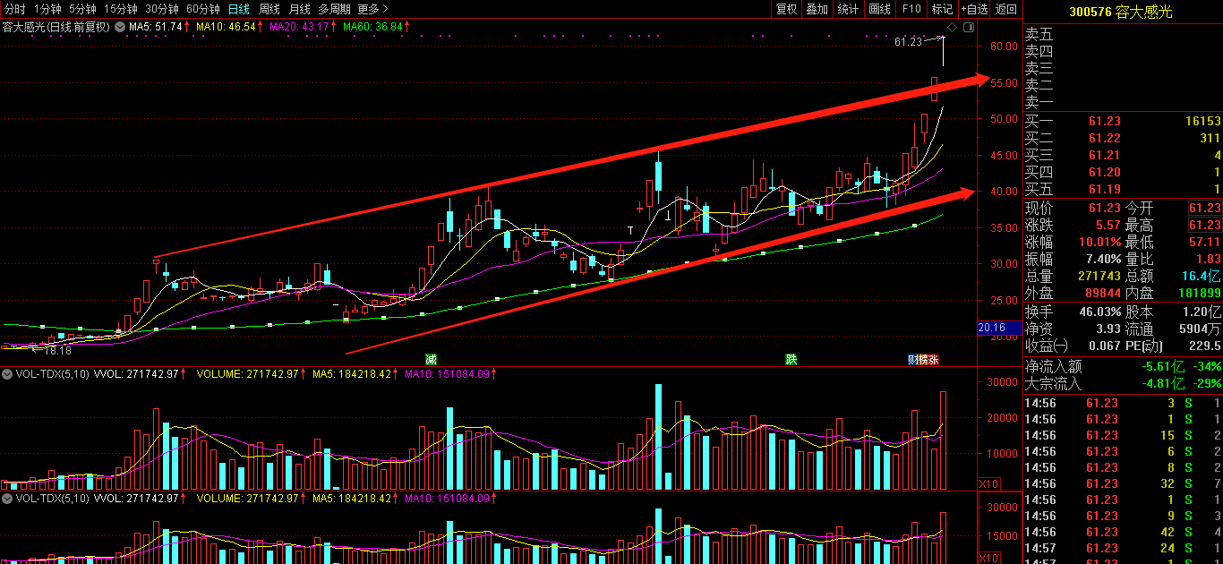Click the 换手 46.03% turnover value
The width and height of the screenshot is (1223, 564).
coord(1099,312)
